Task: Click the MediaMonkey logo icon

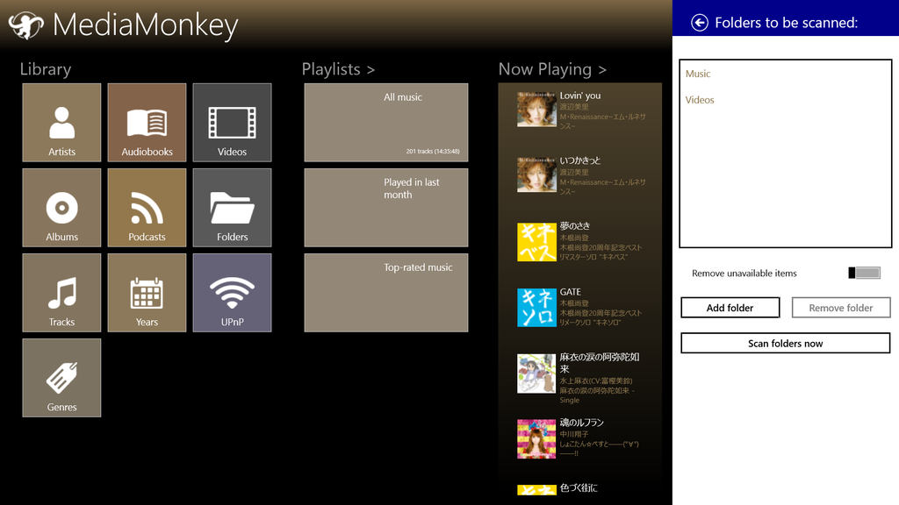Action: point(25,25)
